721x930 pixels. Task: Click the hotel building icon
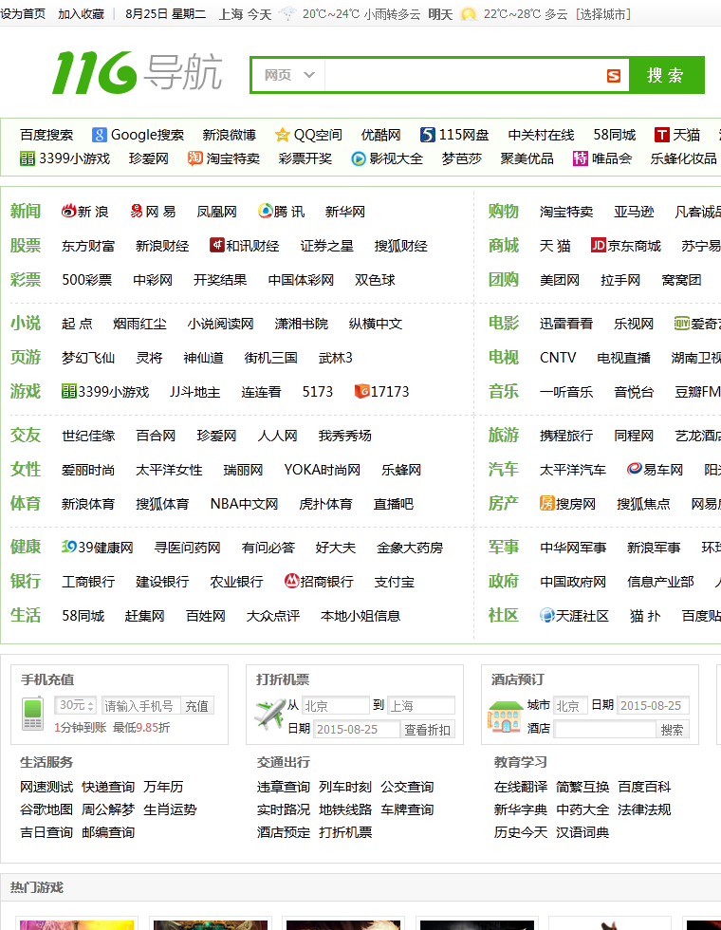coord(504,716)
